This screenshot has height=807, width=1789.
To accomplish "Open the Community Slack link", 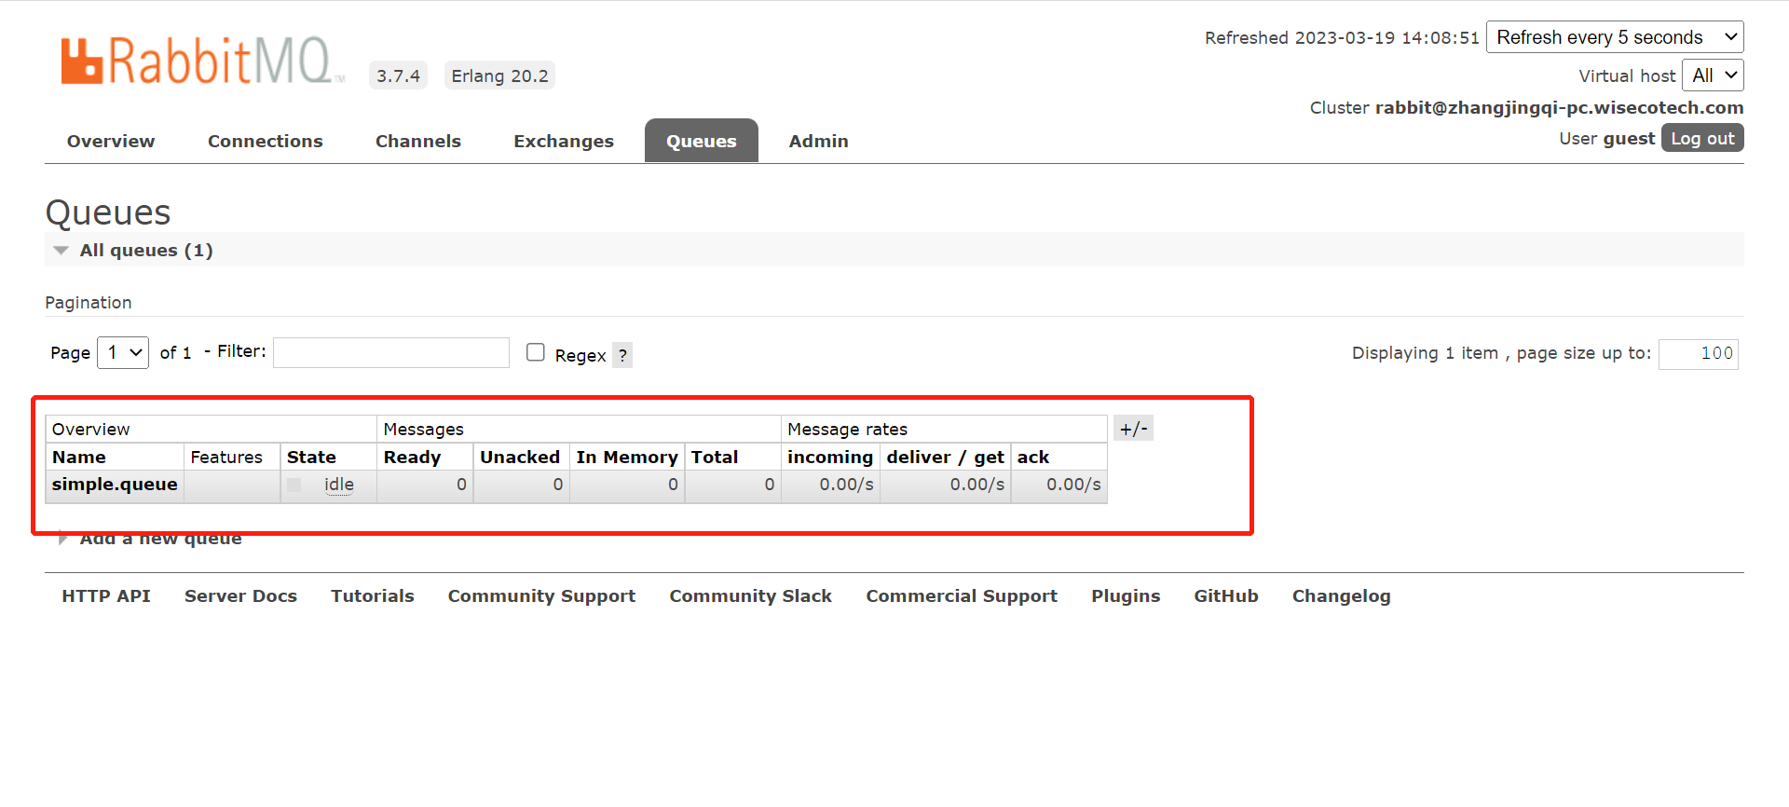I will point(751,596).
